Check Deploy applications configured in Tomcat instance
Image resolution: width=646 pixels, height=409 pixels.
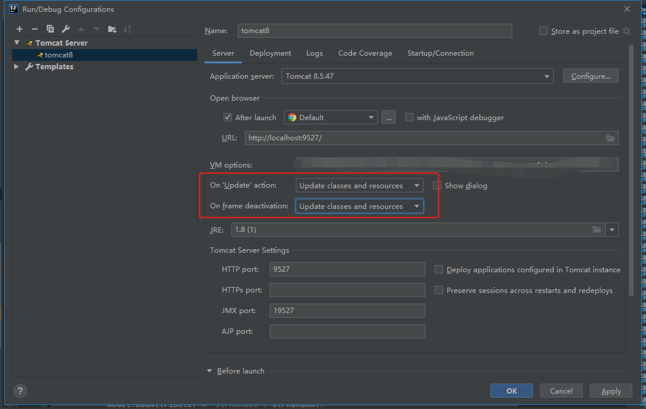coord(439,270)
